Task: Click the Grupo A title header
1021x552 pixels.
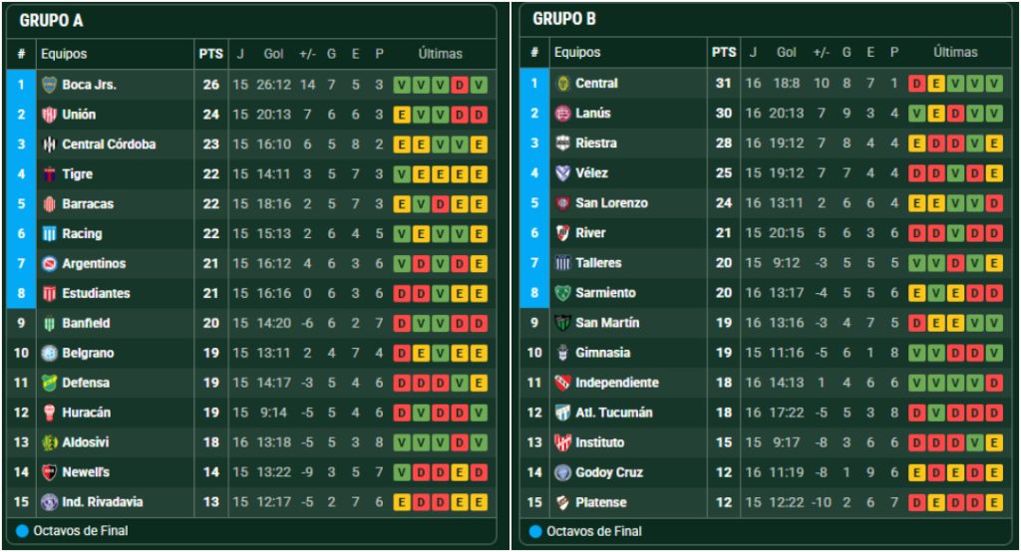Action: [x=53, y=19]
